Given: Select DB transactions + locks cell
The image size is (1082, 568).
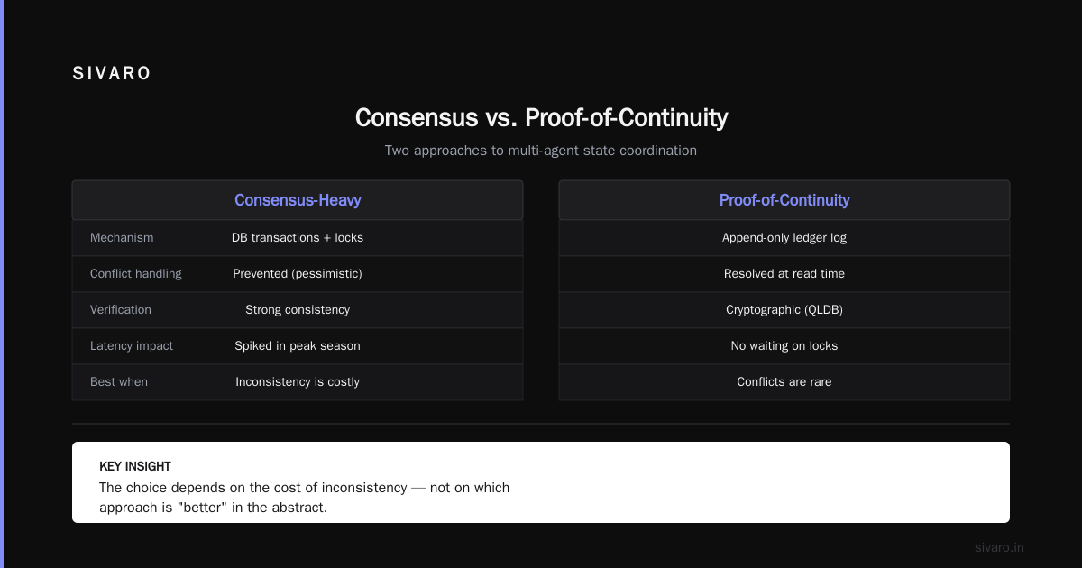Looking at the screenshot, I should coord(298,237).
